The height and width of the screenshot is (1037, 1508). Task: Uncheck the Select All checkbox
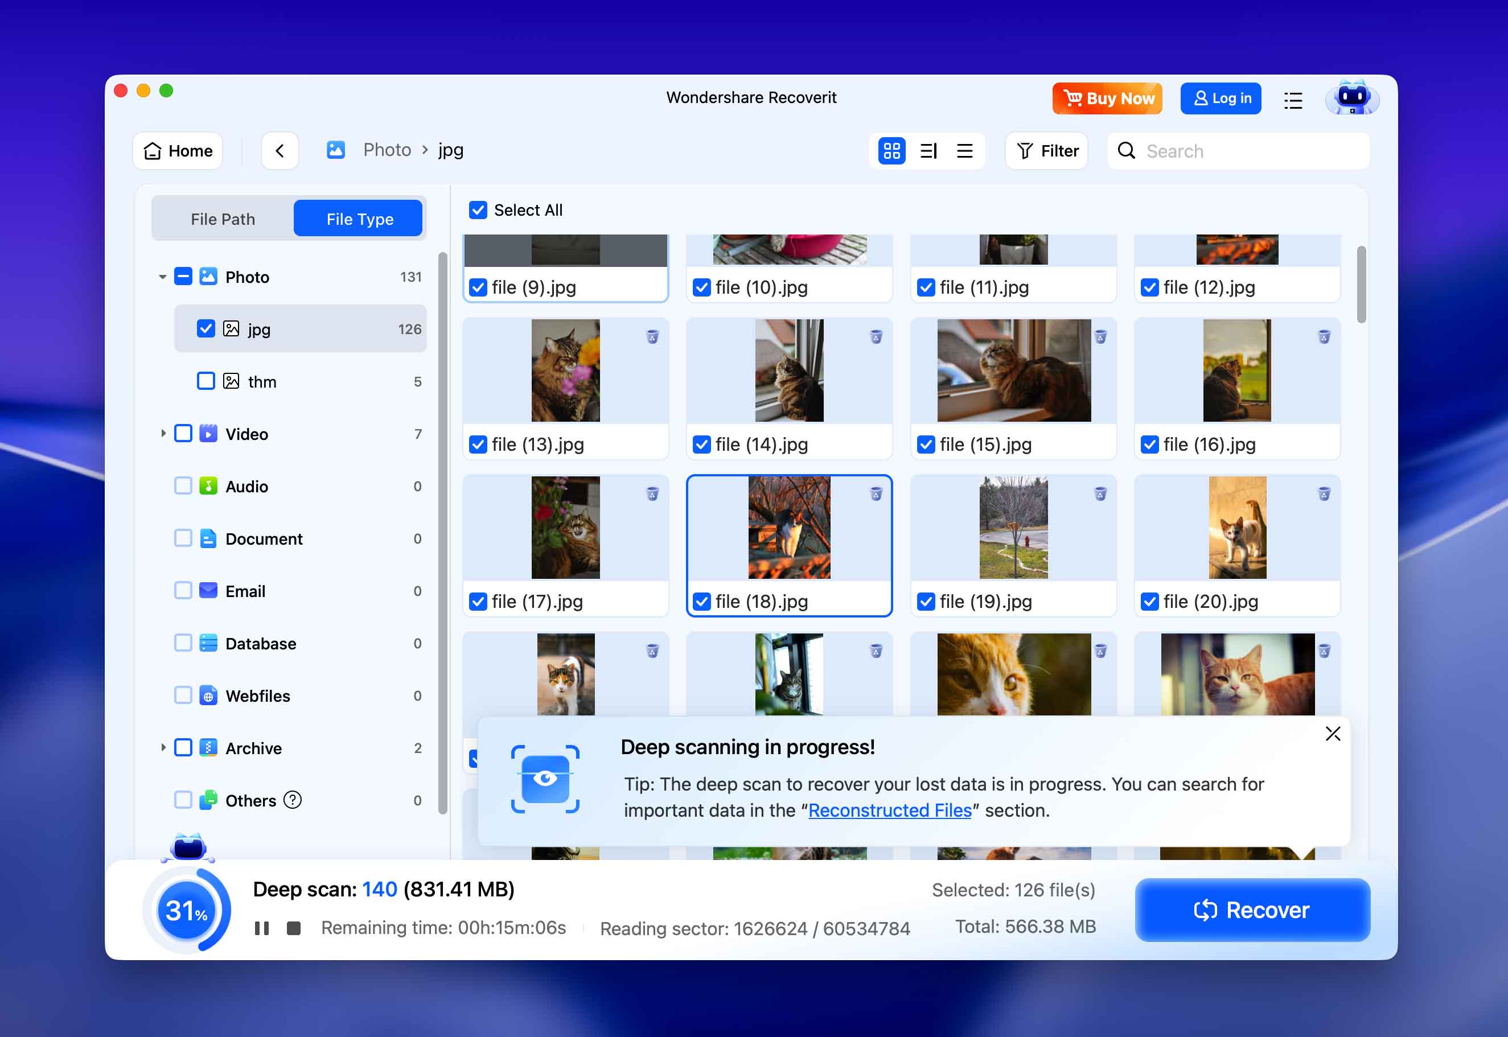tap(478, 210)
